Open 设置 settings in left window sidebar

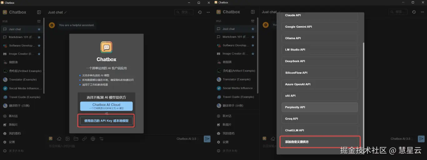point(22,142)
